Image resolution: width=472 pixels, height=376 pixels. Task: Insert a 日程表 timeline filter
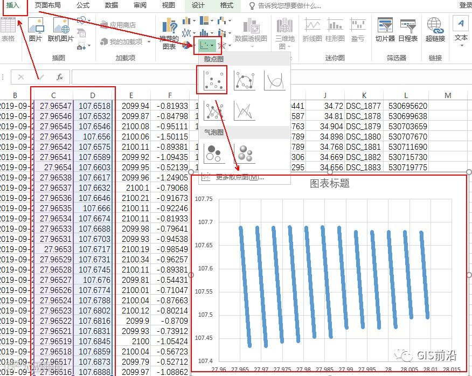point(408,29)
